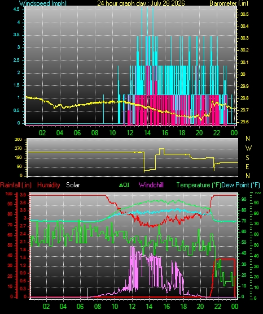Screen dimensions: 263x314
Task: Click the 29.7 value on barometer axis
Action: 244,110
